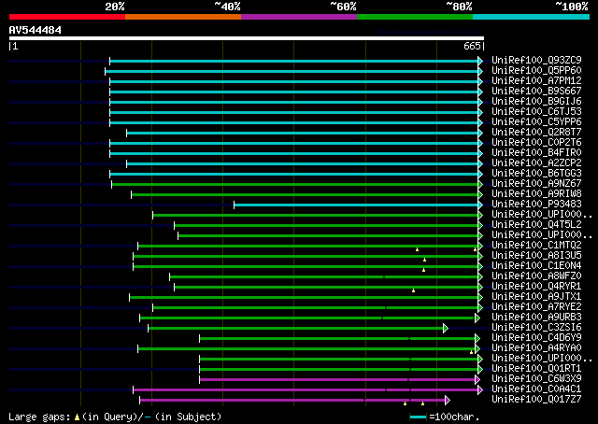The height and width of the screenshot is (424, 598).
Task: Open hit UniRef100_Q93ZC9
Action: [x=536, y=61]
